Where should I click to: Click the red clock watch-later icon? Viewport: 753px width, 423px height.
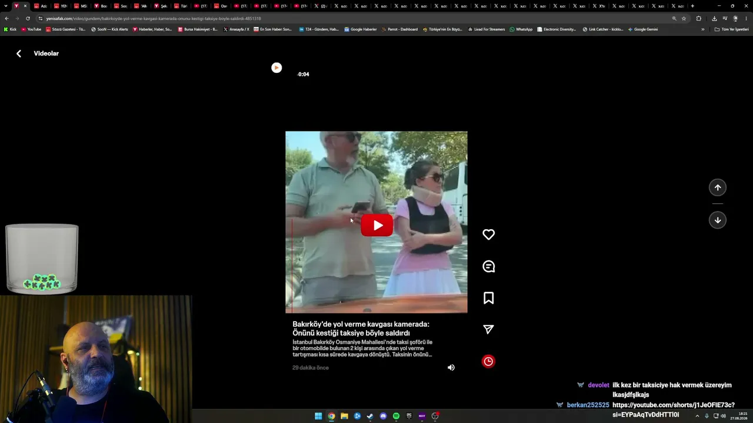pos(488,361)
